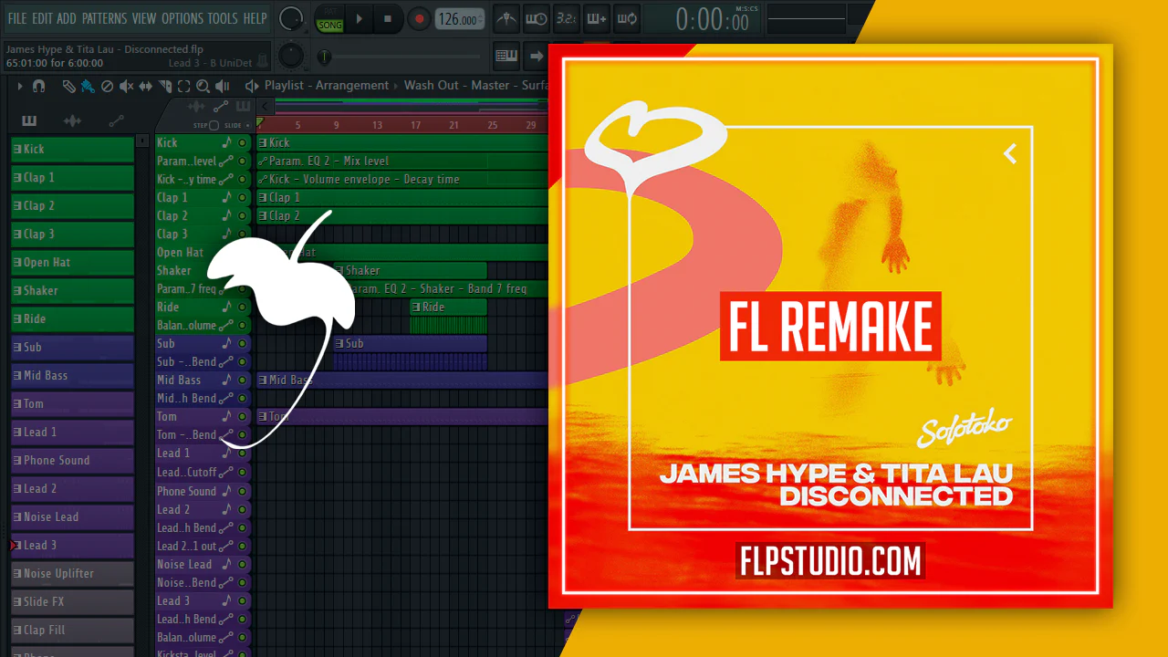The width and height of the screenshot is (1168, 657).
Task: Choose the Select marquee tool
Action: click(x=183, y=86)
